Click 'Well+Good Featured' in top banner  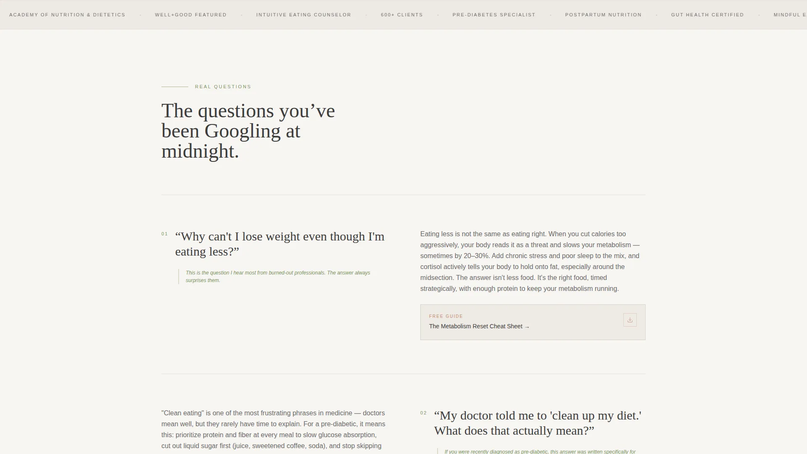pyautogui.click(x=191, y=15)
